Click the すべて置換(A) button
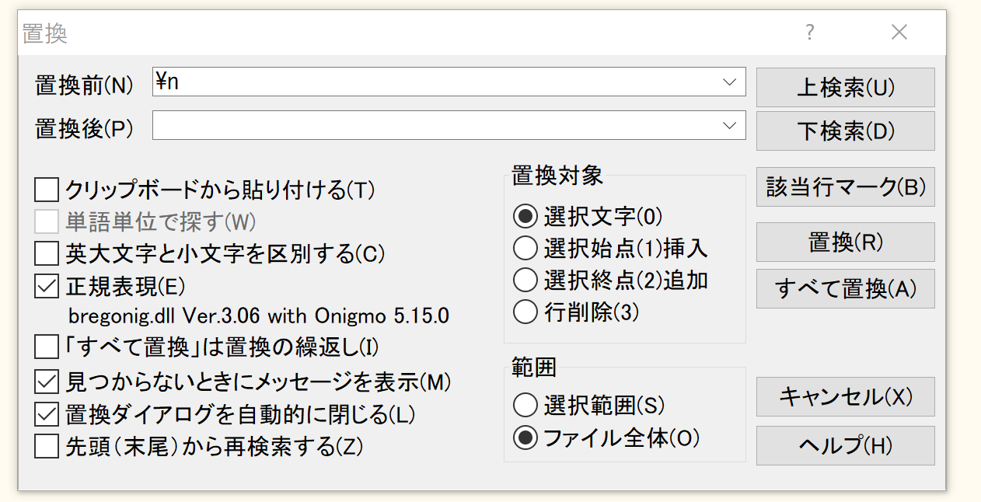The image size is (981, 502). [845, 288]
